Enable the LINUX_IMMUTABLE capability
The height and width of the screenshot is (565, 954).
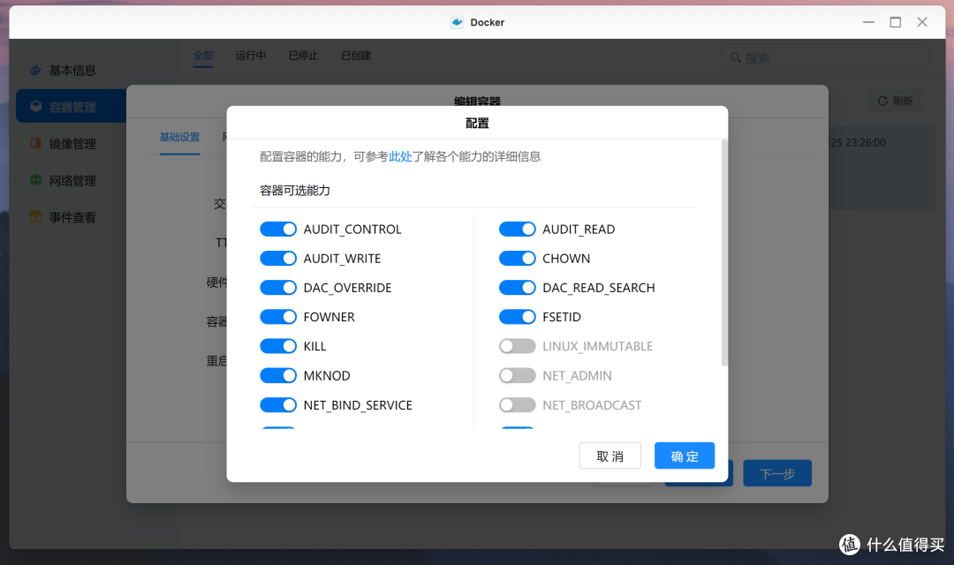pos(517,346)
